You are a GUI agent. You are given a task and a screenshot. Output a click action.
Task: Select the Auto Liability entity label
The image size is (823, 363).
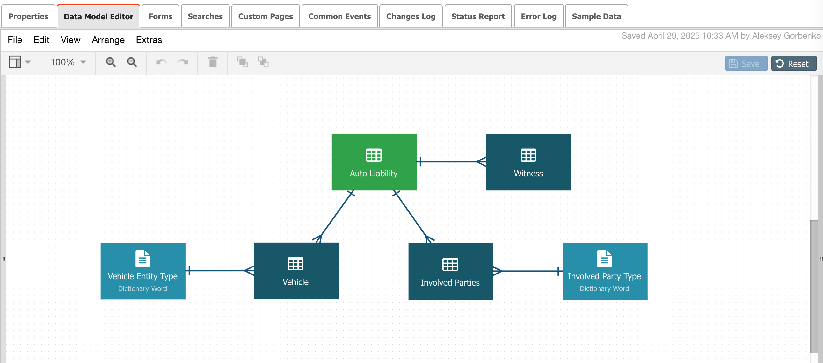[x=374, y=173]
